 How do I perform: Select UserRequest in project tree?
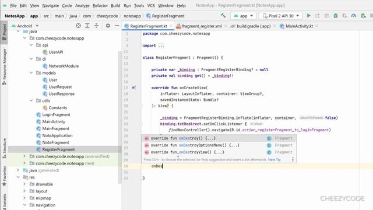(60, 87)
